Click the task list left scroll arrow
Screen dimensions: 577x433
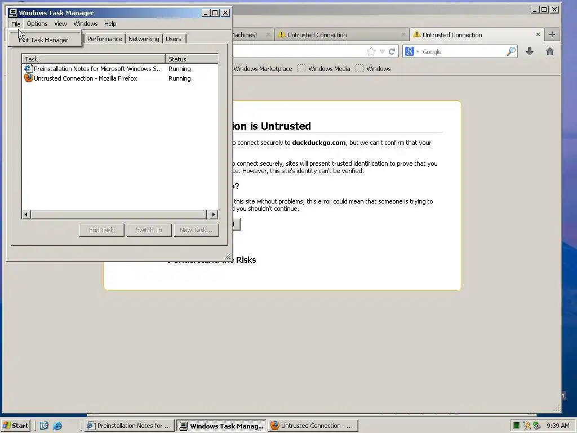click(26, 214)
